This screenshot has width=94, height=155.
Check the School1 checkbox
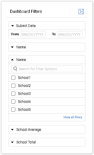[13, 78]
